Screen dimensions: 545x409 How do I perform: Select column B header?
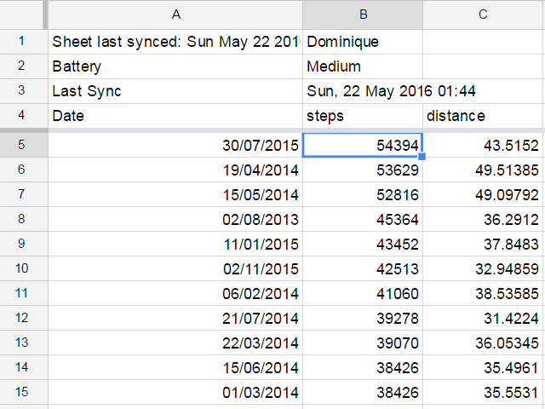point(363,14)
